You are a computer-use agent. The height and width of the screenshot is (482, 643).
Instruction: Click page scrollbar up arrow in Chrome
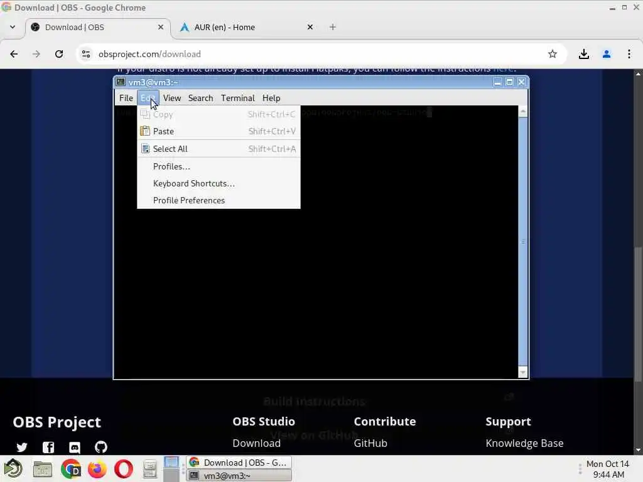click(x=638, y=74)
